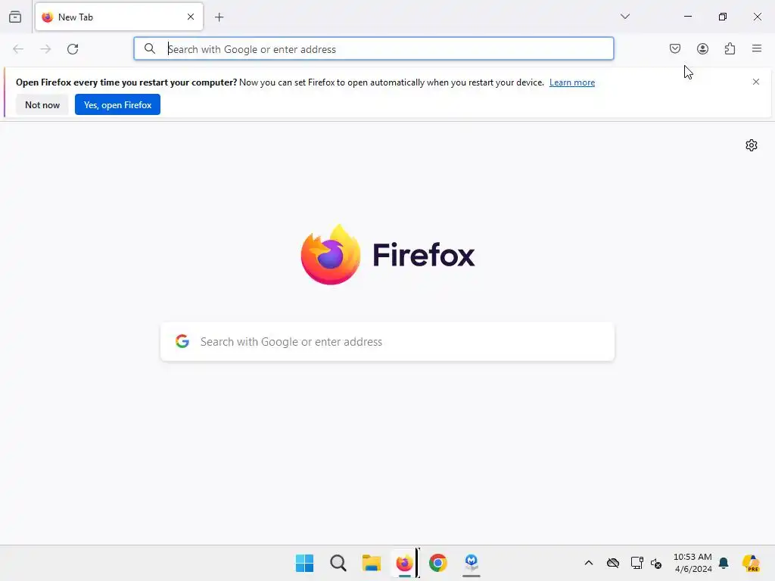Open the Extensions puzzle icon
Image resolution: width=775 pixels, height=581 pixels.
730,48
